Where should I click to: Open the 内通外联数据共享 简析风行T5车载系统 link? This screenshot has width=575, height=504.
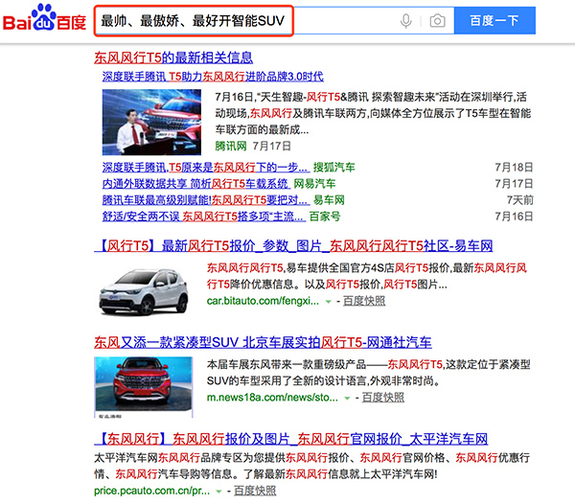coord(195,183)
